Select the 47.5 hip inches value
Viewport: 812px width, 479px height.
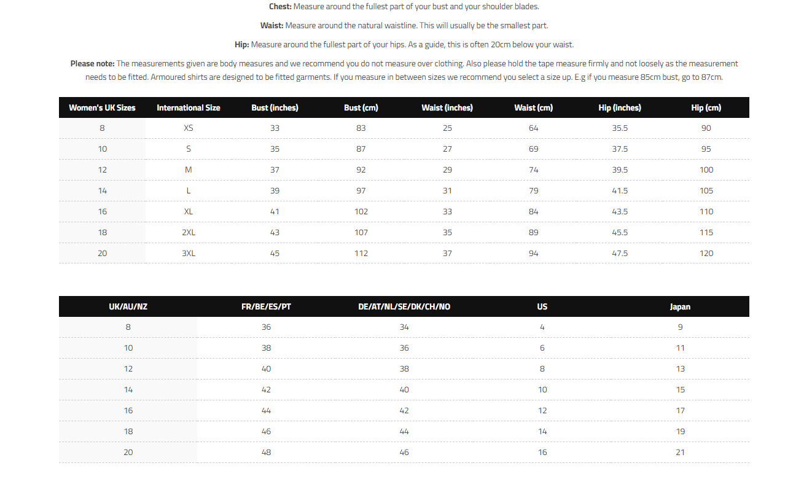tap(620, 254)
